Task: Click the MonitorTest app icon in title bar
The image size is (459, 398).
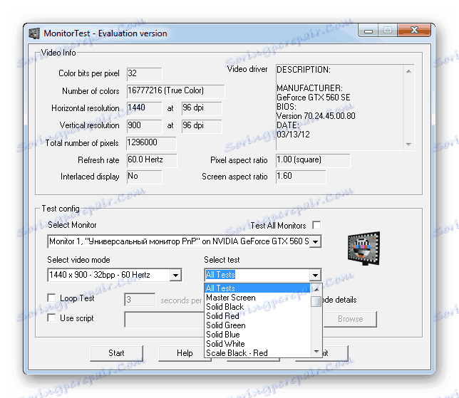Action: [x=34, y=33]
